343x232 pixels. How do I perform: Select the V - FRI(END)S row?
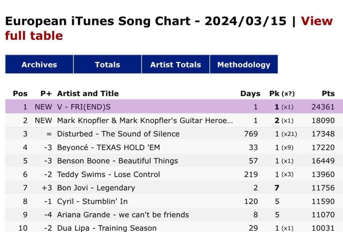[x=84, y=107]
